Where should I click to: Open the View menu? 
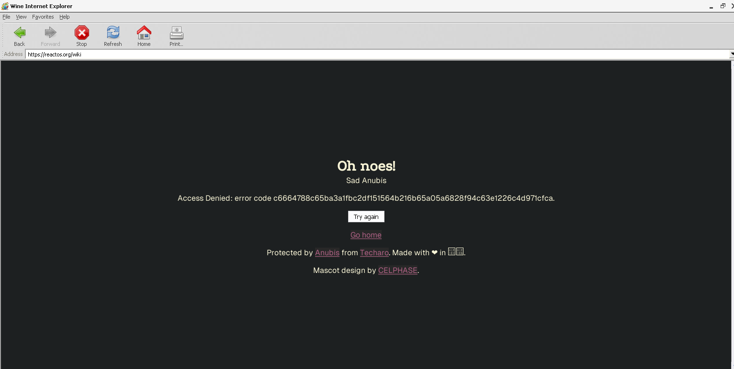(x=21, y=17)
